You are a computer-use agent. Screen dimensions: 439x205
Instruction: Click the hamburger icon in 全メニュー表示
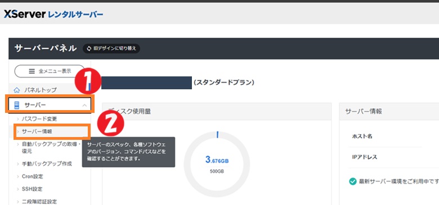pos(32,71)
